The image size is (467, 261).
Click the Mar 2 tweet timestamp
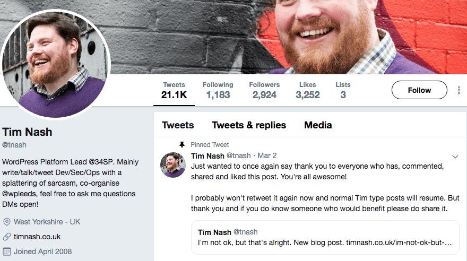267,155
